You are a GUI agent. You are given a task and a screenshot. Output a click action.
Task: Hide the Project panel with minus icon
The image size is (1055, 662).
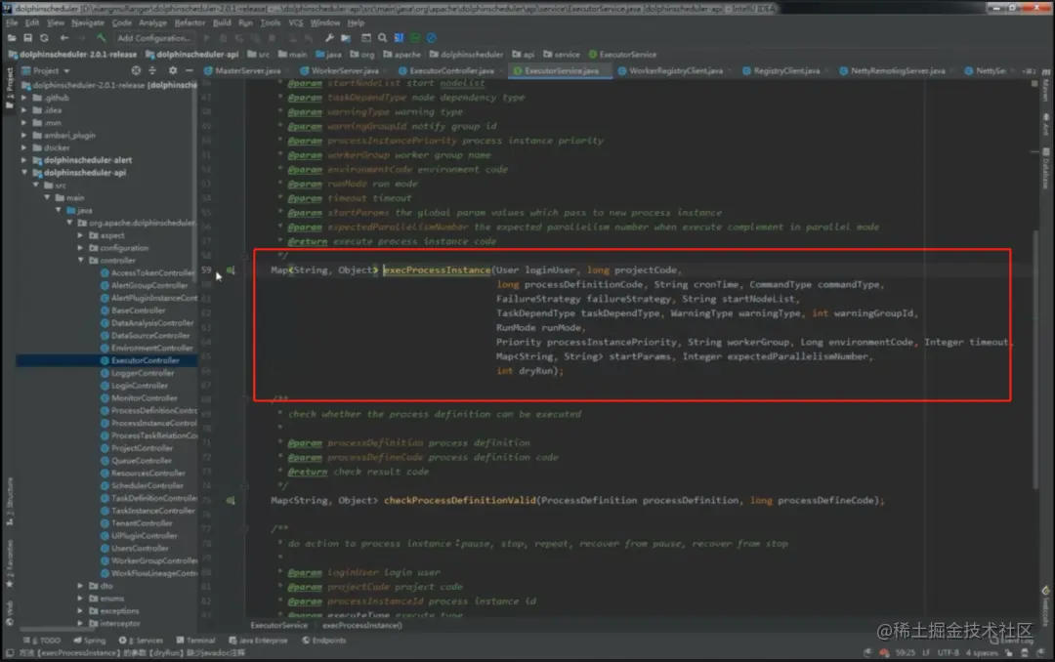tap(190, 70)
